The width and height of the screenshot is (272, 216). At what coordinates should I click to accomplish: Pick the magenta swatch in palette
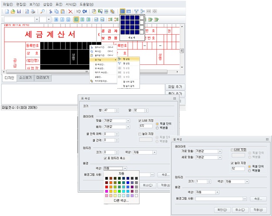click(x=106, y=191)
